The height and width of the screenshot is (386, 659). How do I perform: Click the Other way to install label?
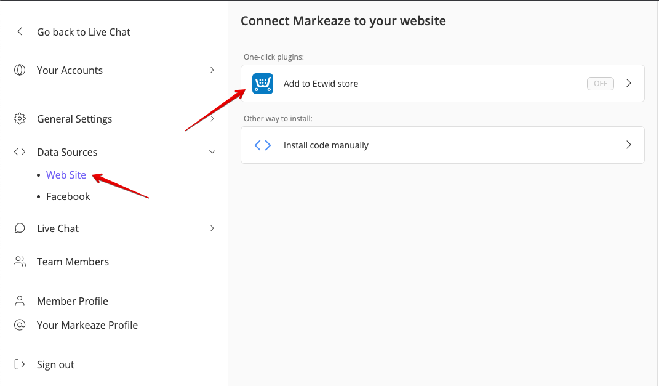coord(278,119)
